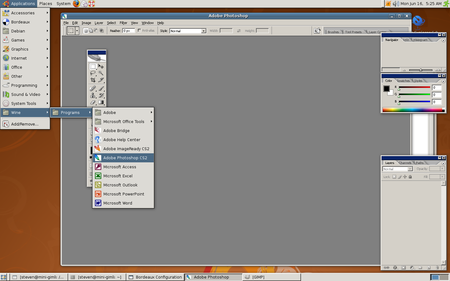Choose Intersect with selection mode

pyautogui.click(x=101, y=31)
